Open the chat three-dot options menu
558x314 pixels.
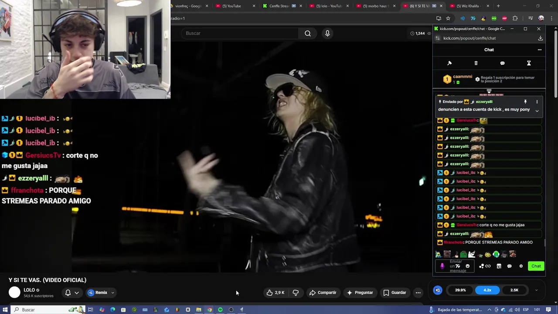pos(540,50)
